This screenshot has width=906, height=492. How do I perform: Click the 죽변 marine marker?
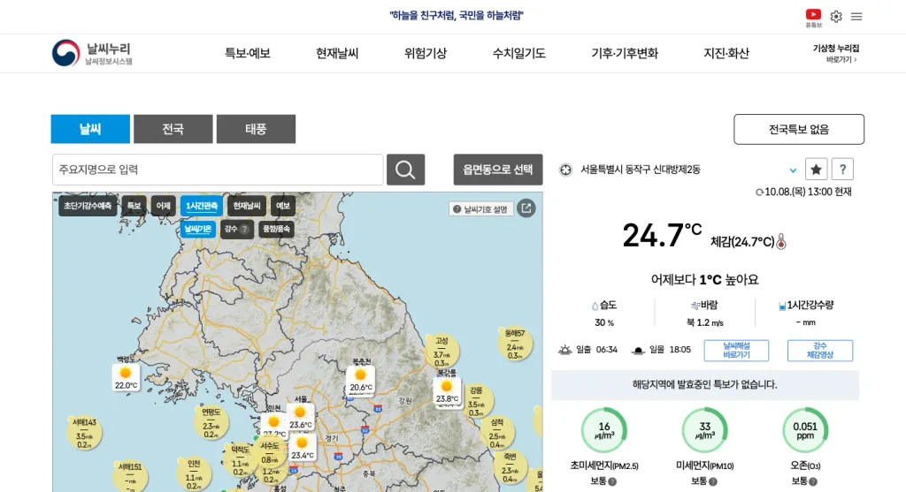(510, 466)
